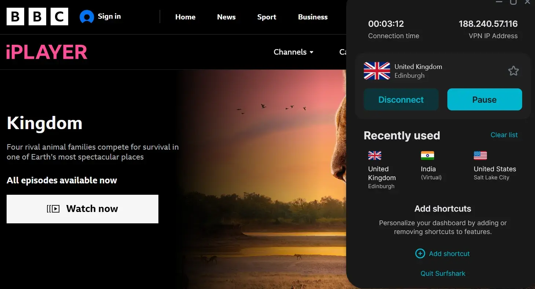The width and height of the screenshot is (535, 289).
Task: Select the India (Virtual) flag server
Action: (428, 156)
